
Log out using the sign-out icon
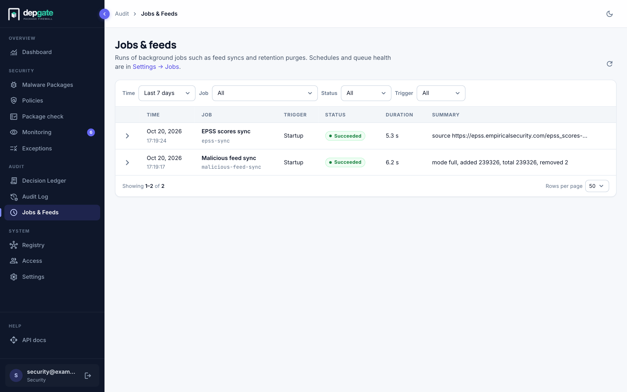tap(88, 376)
